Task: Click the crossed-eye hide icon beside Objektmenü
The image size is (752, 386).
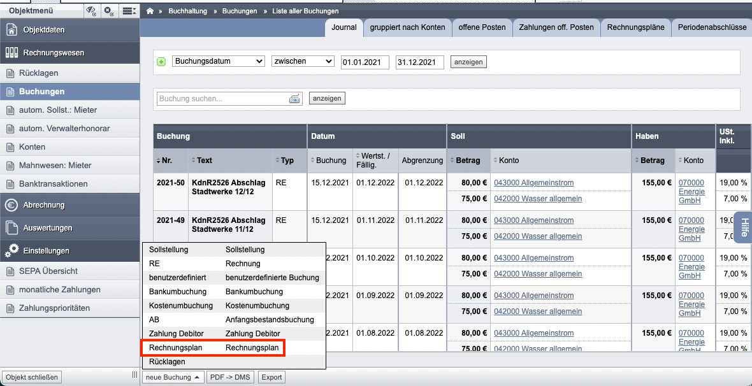Action: 90,10
